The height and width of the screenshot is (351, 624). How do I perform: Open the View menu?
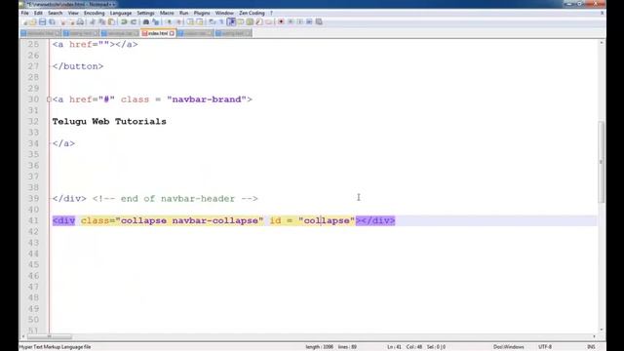(73, 13)
